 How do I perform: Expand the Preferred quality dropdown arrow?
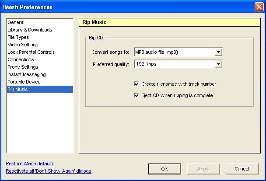[x=218, y=64]
